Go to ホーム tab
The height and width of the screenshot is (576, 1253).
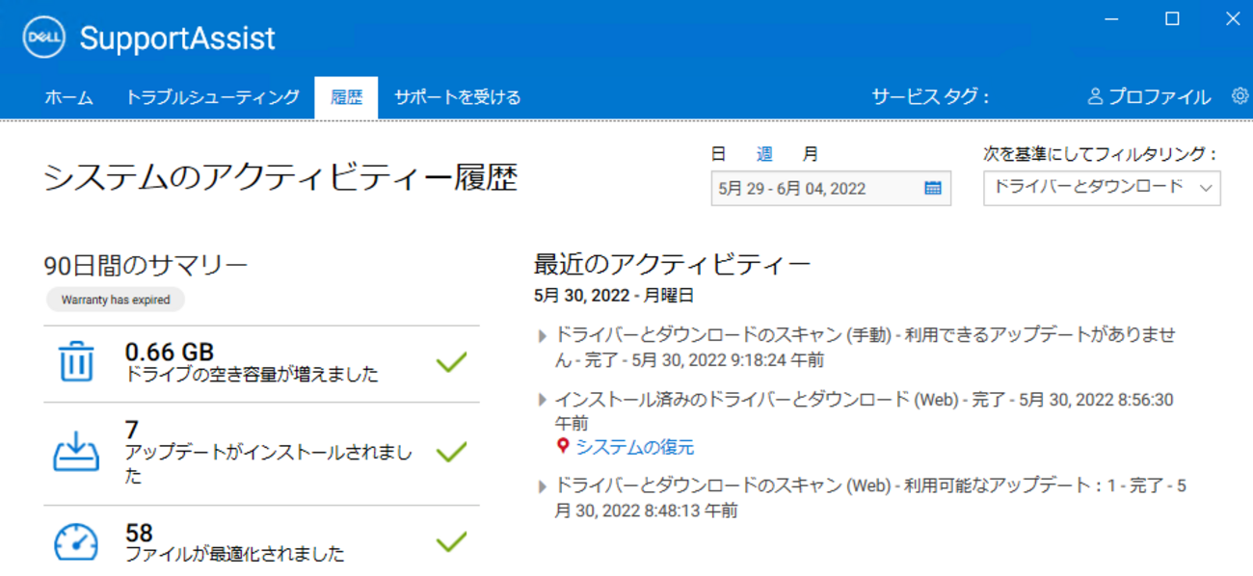click(x=69, y=97)
